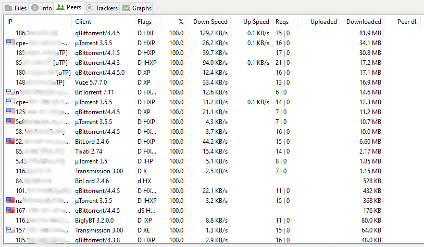The width and height of the screenshot is (424, 247).
Task: Sort by the Flags column header
Action: coord(147,22)
